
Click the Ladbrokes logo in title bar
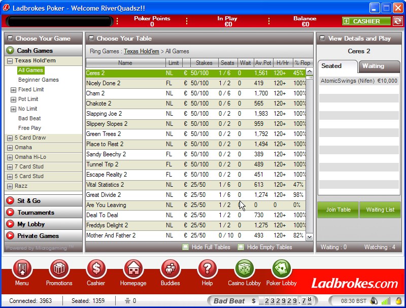point(6,8)
